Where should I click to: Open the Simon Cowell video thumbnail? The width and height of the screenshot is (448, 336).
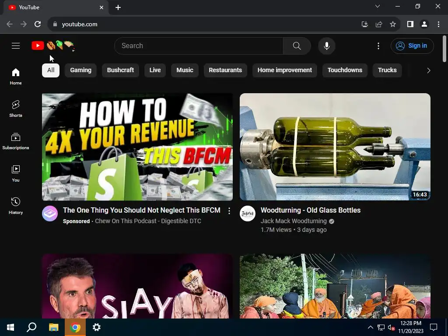click(x=137, y=286)
